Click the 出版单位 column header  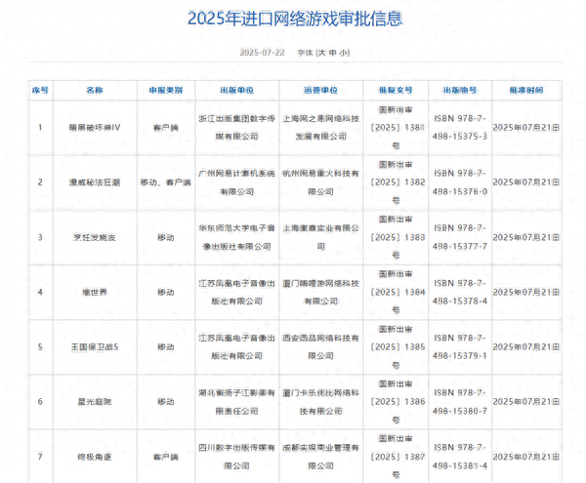pos(237,91)
